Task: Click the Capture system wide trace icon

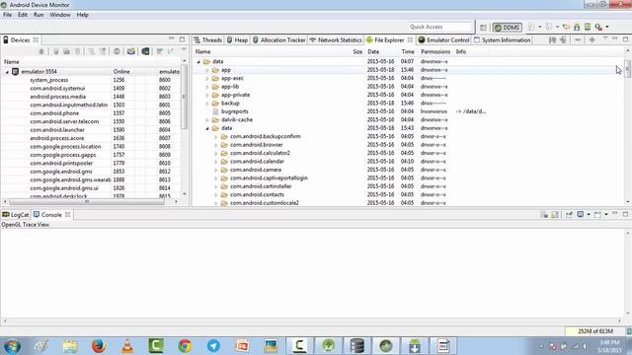Action: pos(160,51)
